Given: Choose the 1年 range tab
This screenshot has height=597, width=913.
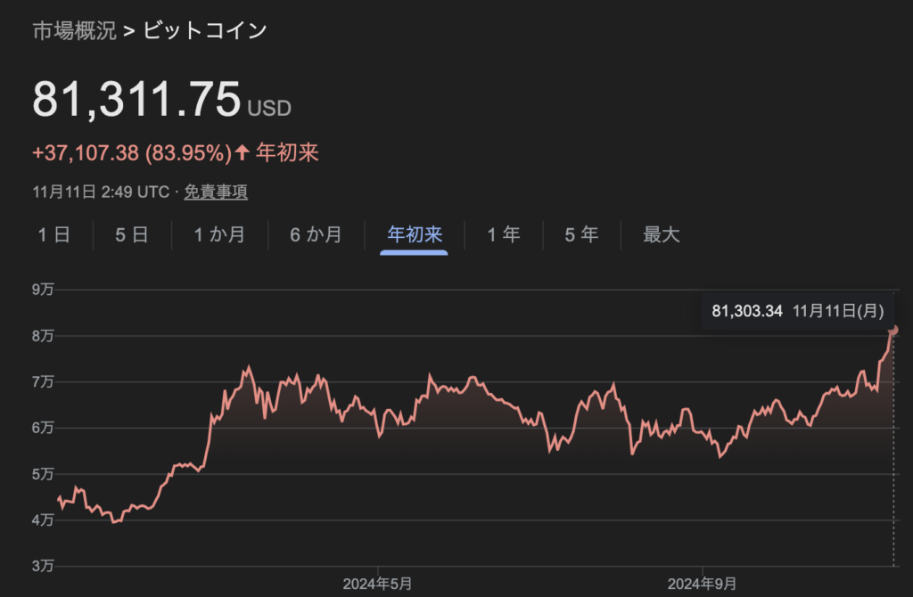Looking at the screenshot, I should (504, 235).
